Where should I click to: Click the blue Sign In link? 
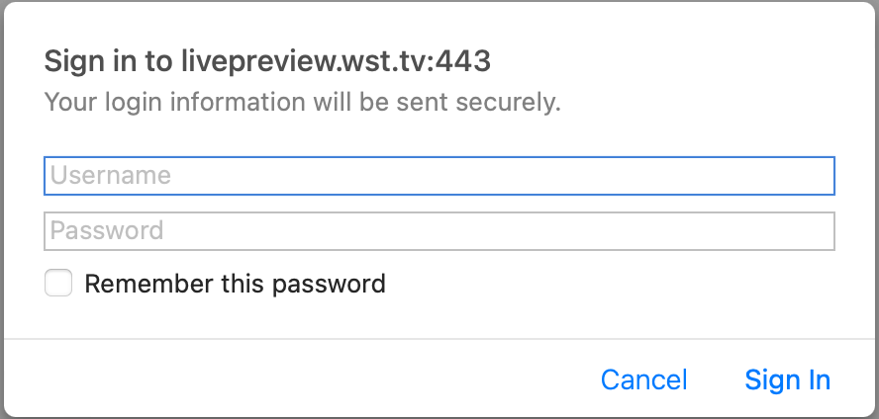click(x=787, y=379)
